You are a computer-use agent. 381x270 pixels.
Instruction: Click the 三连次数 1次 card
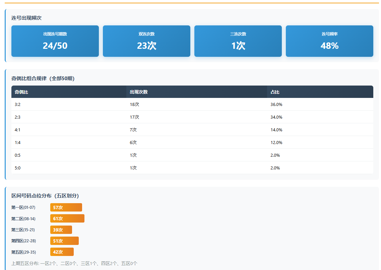tap(238, 41)
